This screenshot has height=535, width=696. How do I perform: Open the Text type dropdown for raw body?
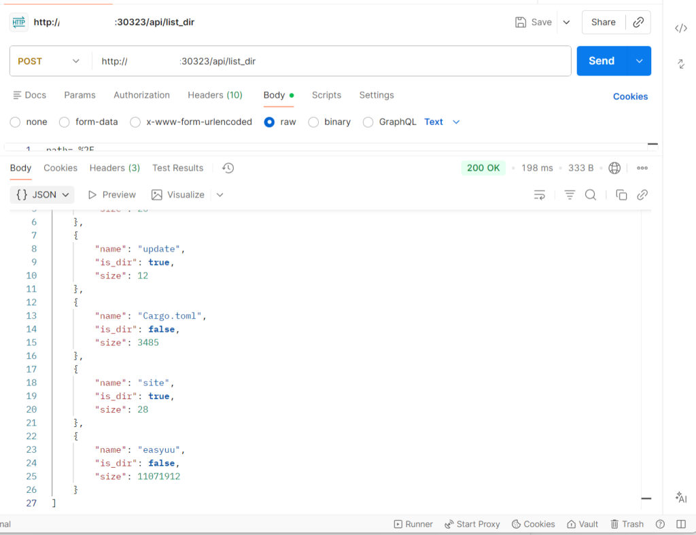(x=442, y=122)
